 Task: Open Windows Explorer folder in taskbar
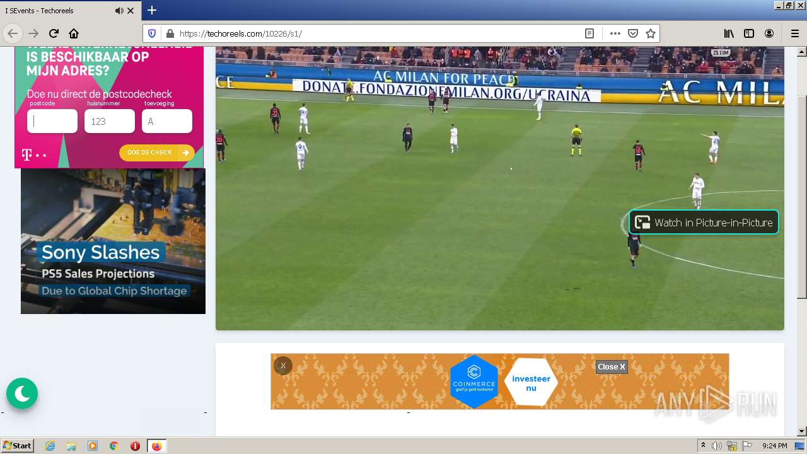pyautogui.click(x=71, y=446)
